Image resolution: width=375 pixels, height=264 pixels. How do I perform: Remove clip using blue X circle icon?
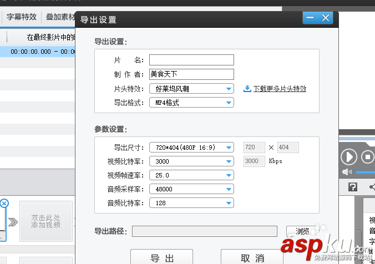[x=4, y=204]
